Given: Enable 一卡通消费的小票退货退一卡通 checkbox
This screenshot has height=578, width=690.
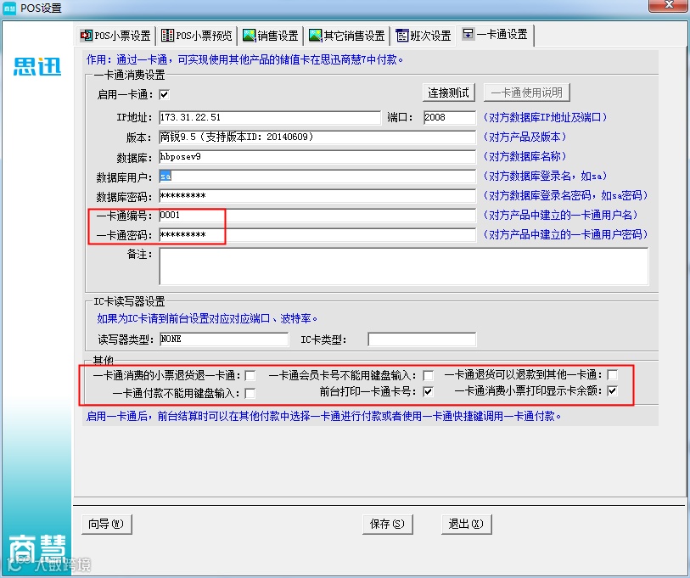Looking at the screenshot, I should (x=250, y=375).
